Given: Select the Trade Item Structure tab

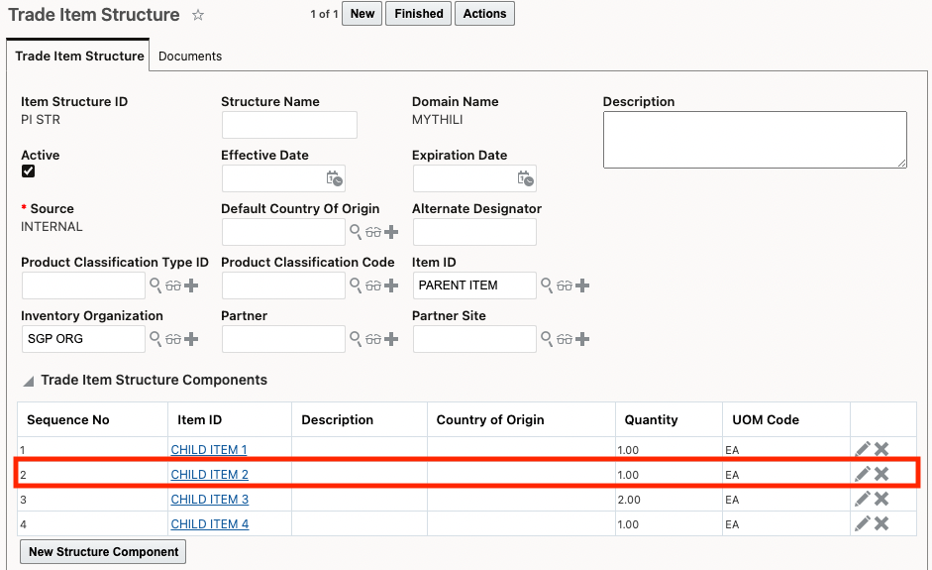Looking at the screenshot, I should (79, 57).
